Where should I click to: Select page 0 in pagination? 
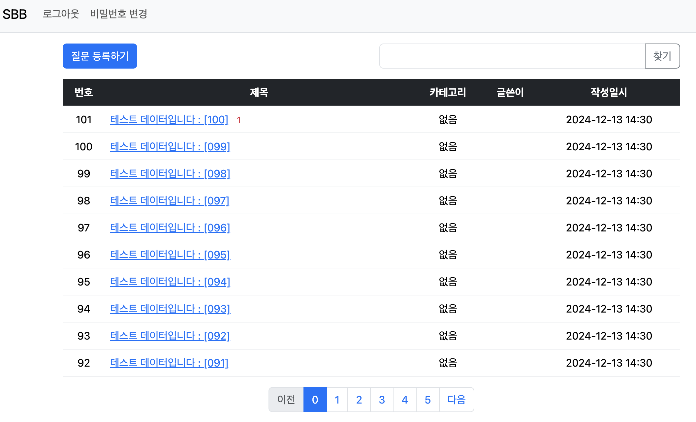315,400
